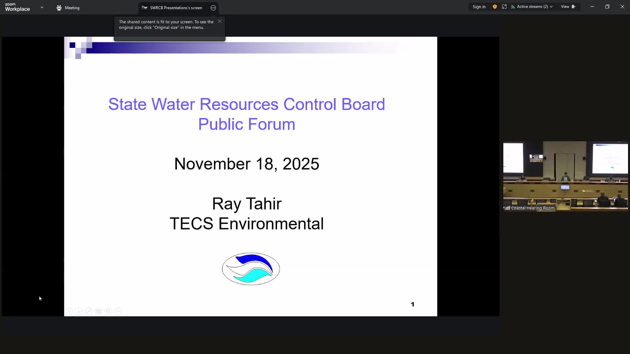
Task: Click the search icon in the slide control strip
Action: (109, 311)
